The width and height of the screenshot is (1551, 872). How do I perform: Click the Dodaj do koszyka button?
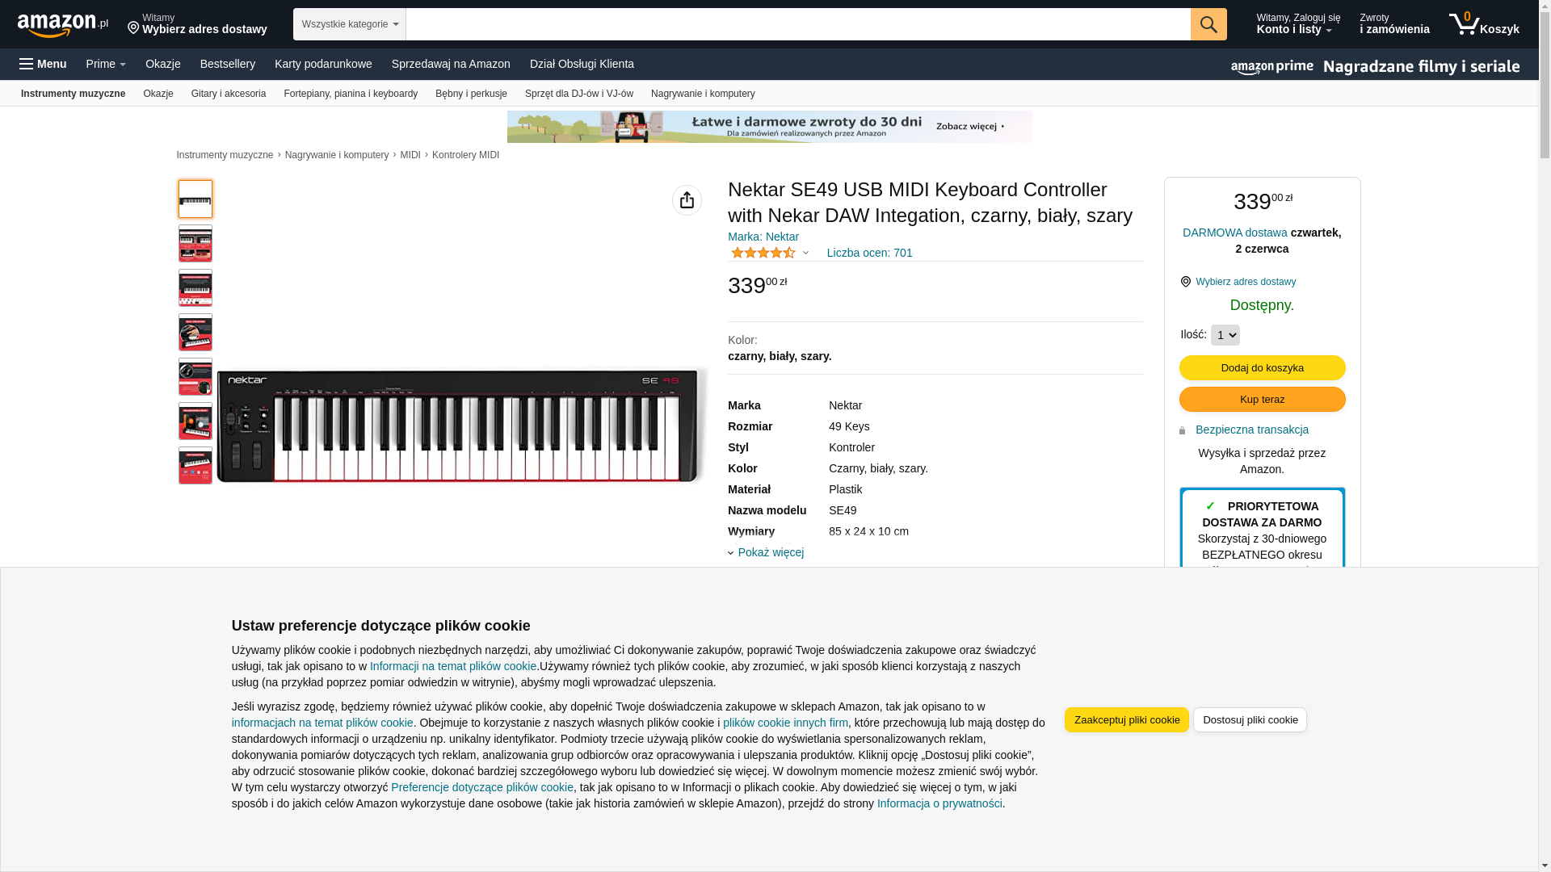coord(1262,368)
